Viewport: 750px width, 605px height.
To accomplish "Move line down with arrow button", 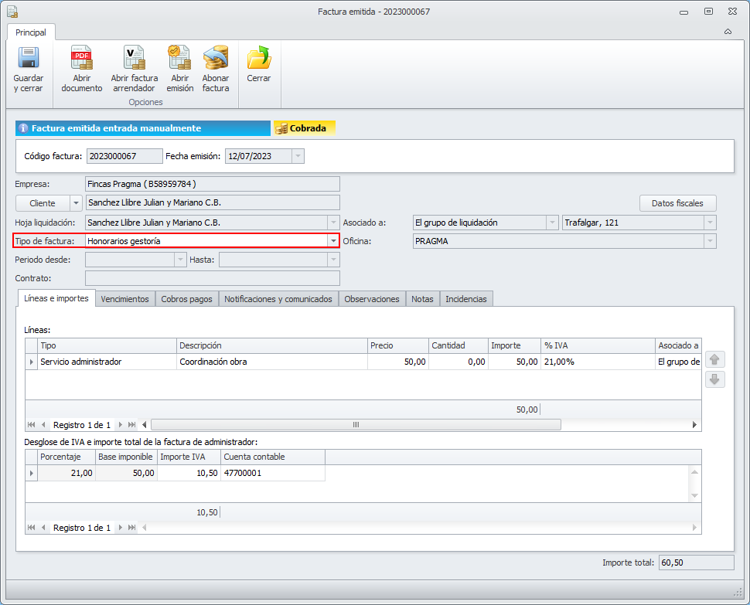I will 715,379.
